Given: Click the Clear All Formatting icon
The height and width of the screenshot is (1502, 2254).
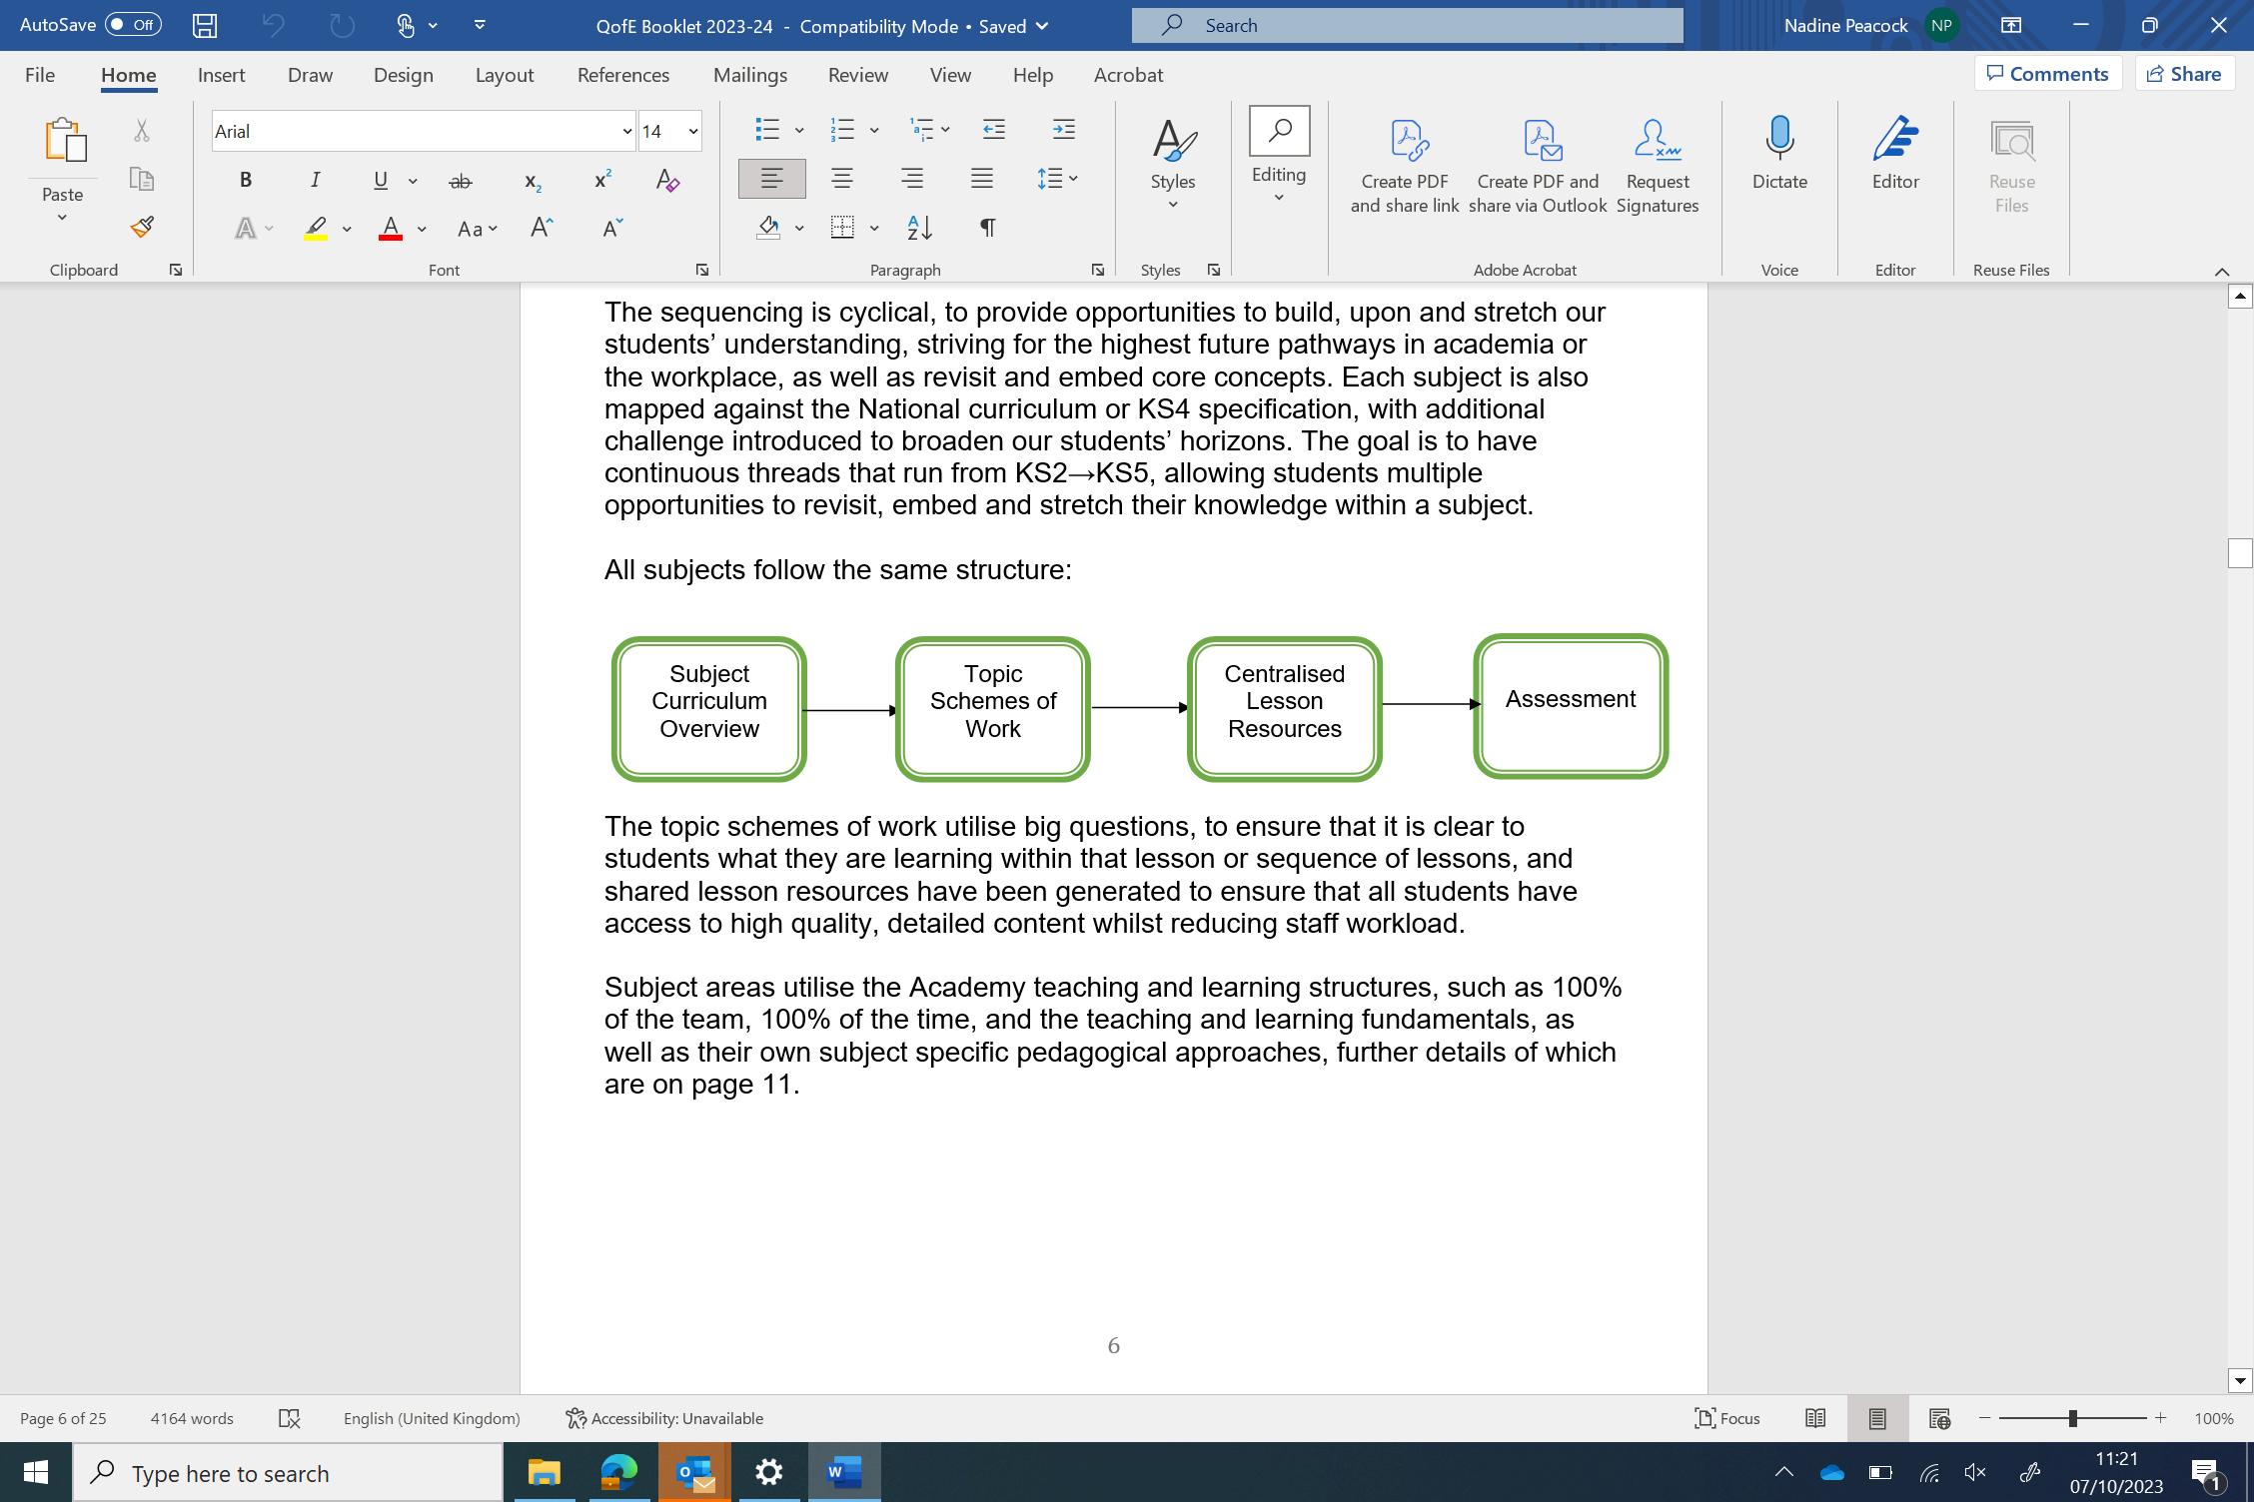Looking at the screenshot, I should (667, 181).
